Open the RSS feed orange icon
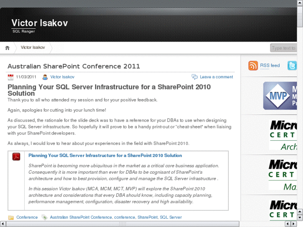The width and height of the screenshot is (303, 227). coord(253,65)
